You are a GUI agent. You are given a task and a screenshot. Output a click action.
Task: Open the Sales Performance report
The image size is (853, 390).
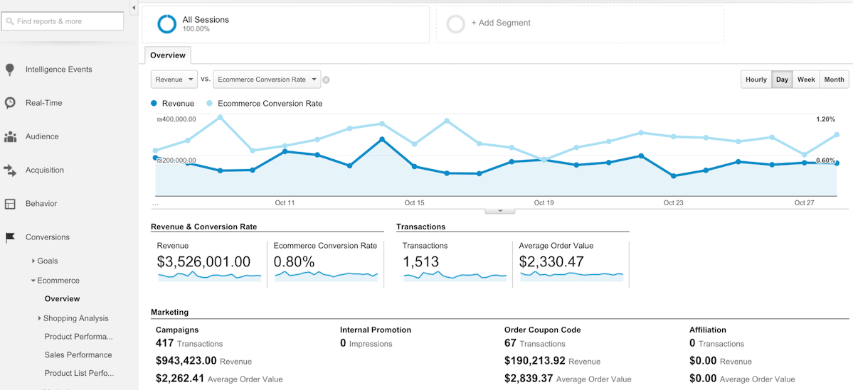pos(78,355)
